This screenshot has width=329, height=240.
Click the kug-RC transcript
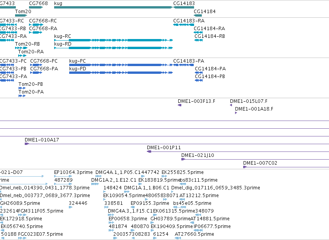(x=113, y=40)
